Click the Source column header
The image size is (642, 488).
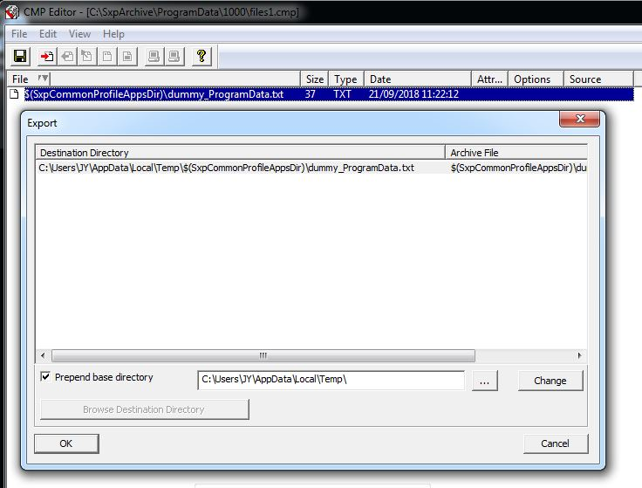(598, 79)
